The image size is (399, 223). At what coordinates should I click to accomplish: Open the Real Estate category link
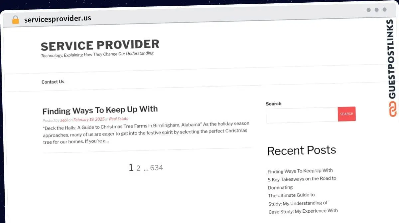click(119, 119)
